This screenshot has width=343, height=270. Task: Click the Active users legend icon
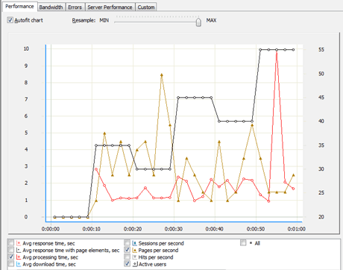click(135, 264)
